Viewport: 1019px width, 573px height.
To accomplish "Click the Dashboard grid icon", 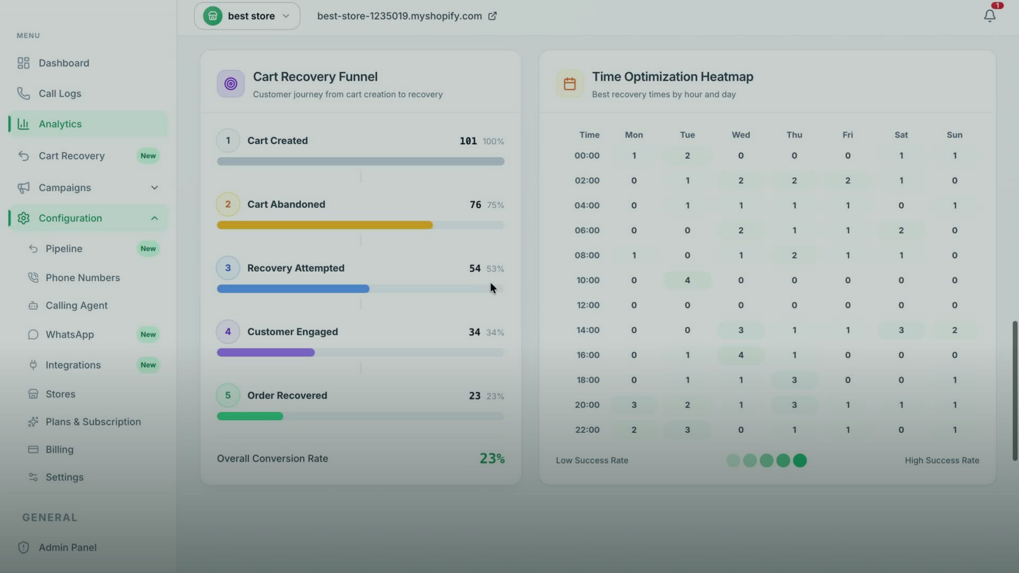I will click(23, 63).
